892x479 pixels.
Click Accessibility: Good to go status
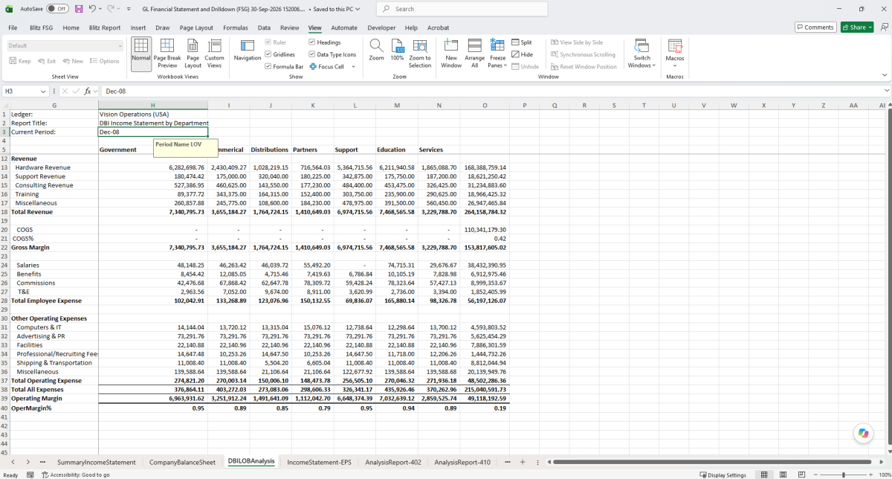(75, 475)
